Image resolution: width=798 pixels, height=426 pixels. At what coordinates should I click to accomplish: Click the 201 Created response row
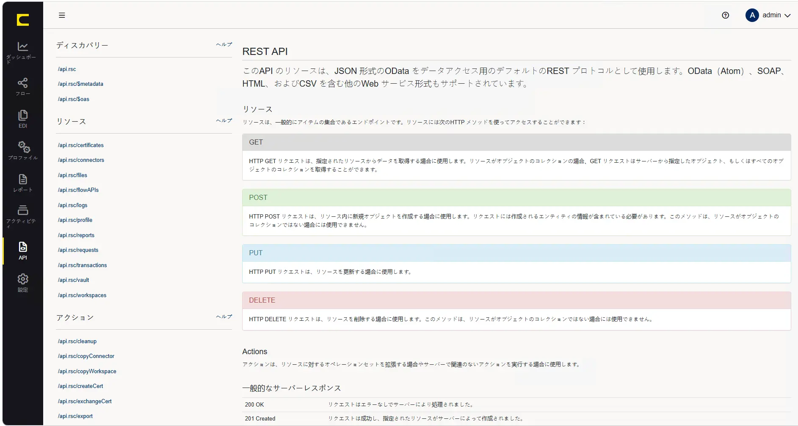coord(516,418)
